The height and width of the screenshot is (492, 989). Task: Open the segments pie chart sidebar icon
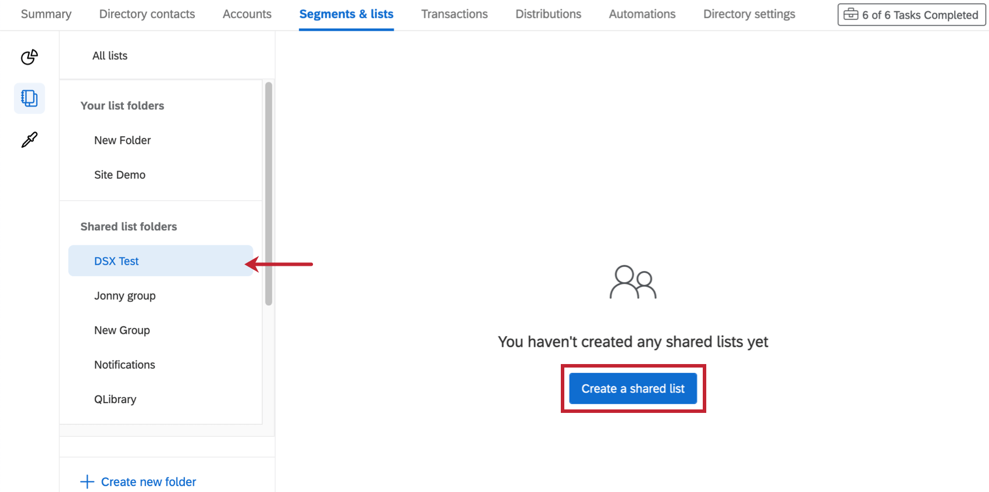pos(29,57)
